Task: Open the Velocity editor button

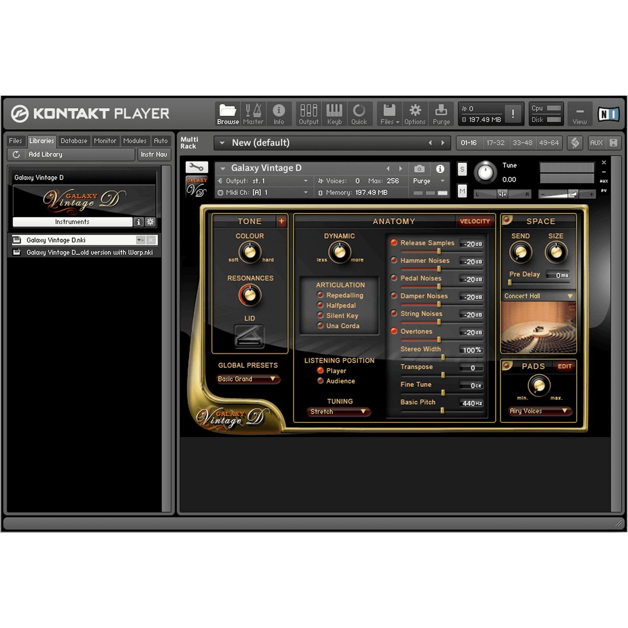Action: tap(475, 221)
